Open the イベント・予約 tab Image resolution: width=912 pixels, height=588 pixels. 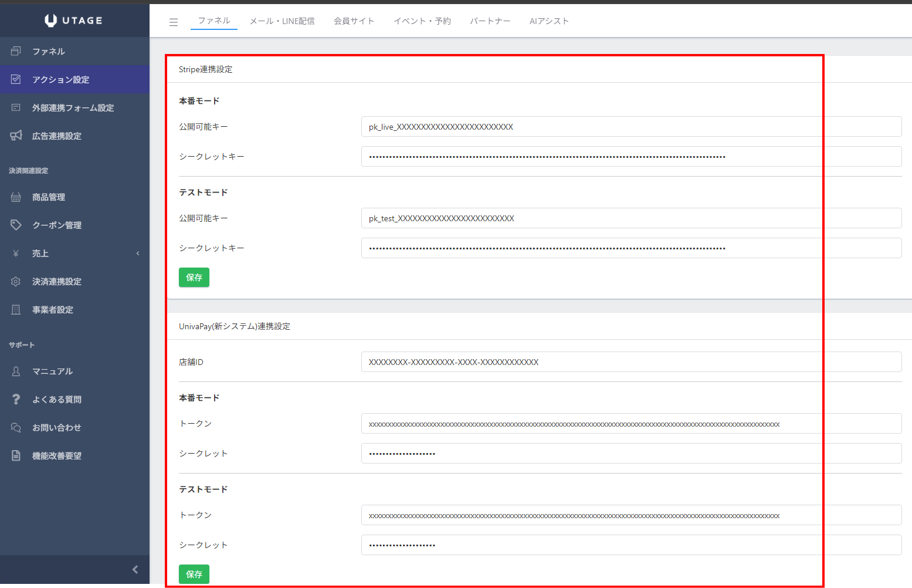click(x=422, y=21)
